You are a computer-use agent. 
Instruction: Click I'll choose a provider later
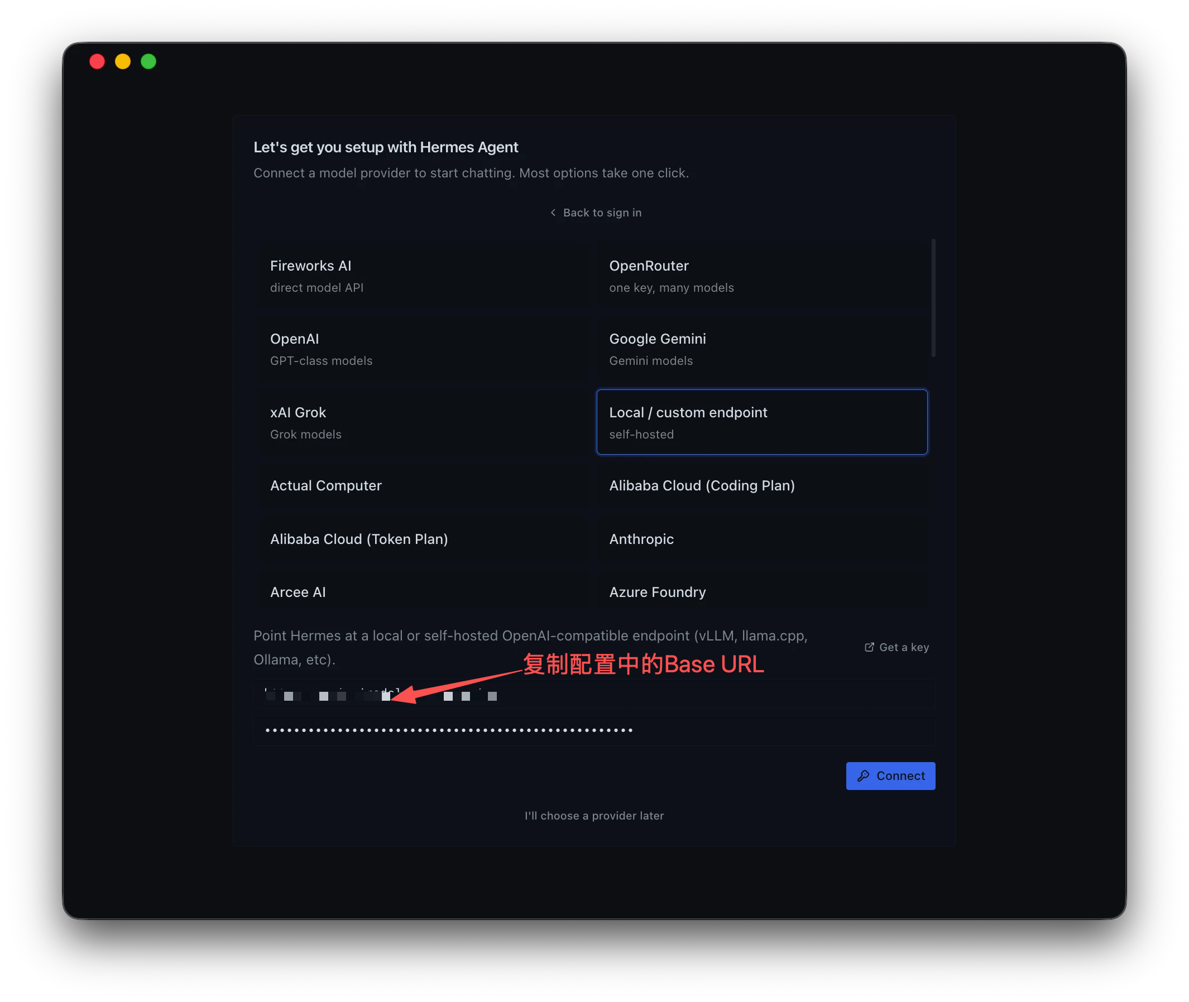pos(594,816)
